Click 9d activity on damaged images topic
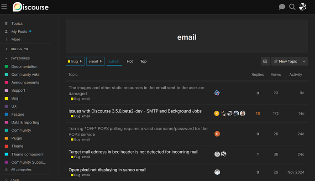This screenshot has height=181, width=315. (302, 93)
